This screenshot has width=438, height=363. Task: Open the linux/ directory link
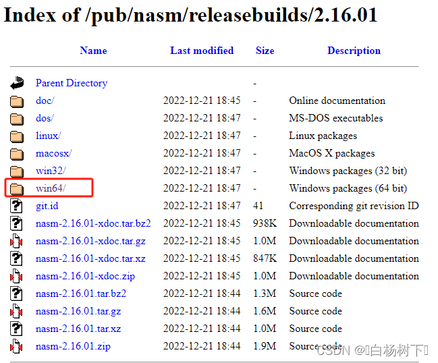tap(49, 136)
